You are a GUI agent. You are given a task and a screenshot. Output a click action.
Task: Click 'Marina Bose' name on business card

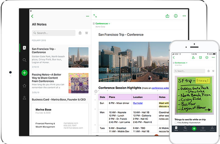tap(43, 109)
